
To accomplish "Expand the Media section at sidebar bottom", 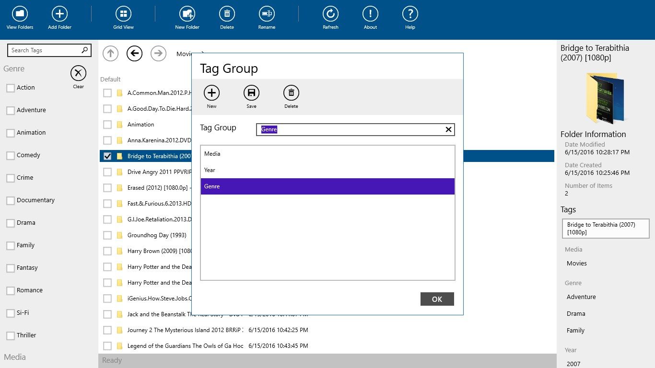I will point(14,356).
